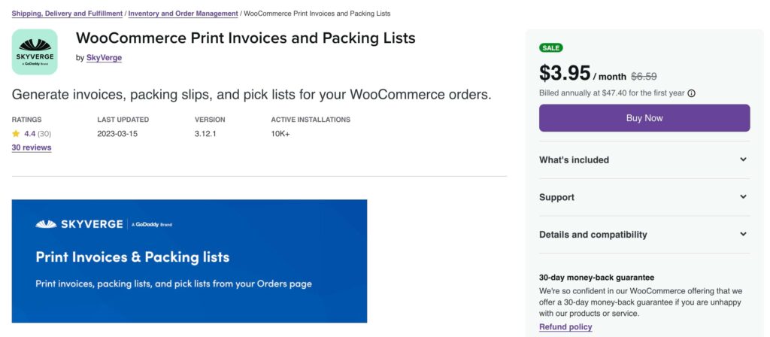The image size is (770, 337).
Task: Click the green SALE badge
Action: click(x=551, y=47)
